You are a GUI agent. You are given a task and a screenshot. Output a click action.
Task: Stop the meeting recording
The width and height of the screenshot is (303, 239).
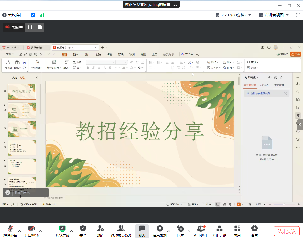click(40, 27)
